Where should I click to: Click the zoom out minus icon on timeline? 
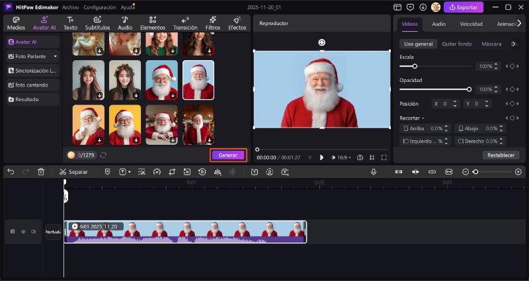click(466, 172)
